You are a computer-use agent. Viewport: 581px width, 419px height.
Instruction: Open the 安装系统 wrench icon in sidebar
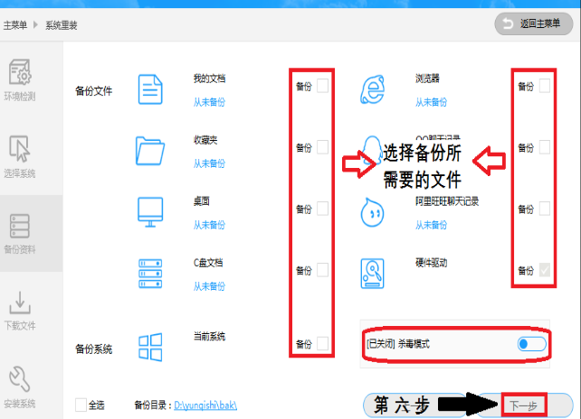click(20, 379)
